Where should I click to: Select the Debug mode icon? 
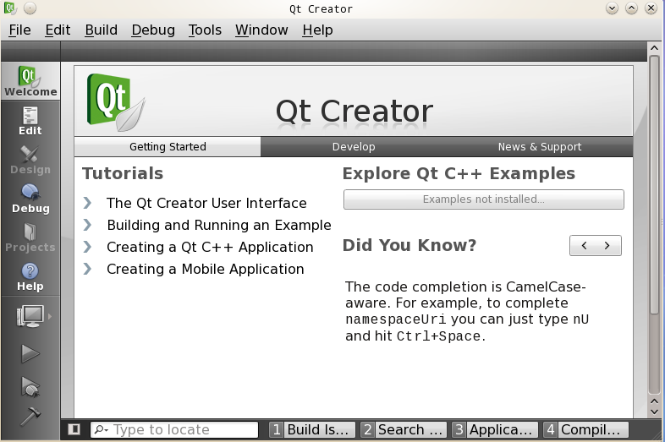30,198
